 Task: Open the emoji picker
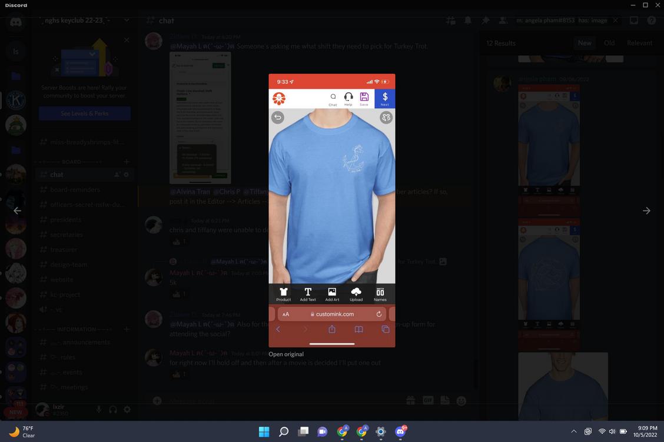point(461,400)
